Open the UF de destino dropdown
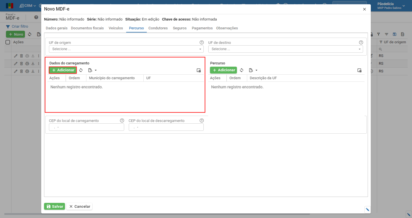The height and width of the screenshot is (218, 412). click(x=286, y=49)
